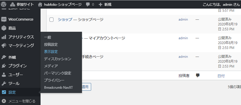This screenshot has height=105, width=241.
Task: Open hubfolio-ショップページ site link
Action: 63,5
